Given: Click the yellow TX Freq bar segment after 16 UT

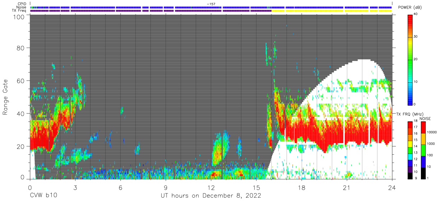Looking at the screenshot, I should [331, 11].
